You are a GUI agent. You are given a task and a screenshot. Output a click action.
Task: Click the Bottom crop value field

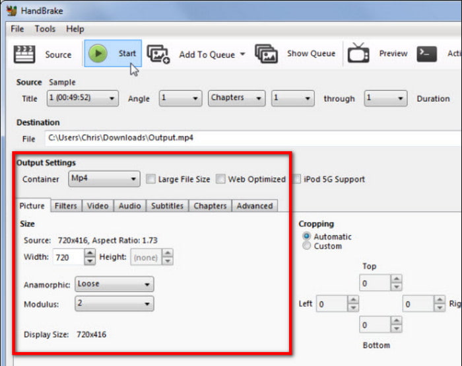click(375, 325)
